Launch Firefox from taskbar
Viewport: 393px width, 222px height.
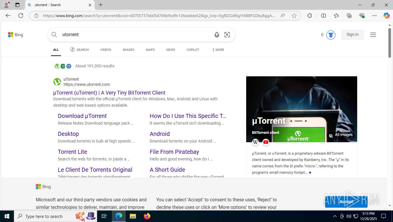(147, 216)
